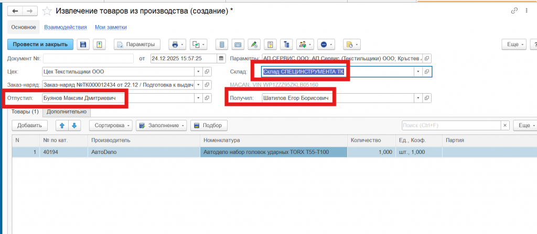Click the Документ № input field
This screenshot has width=537, height=234.
88,58
